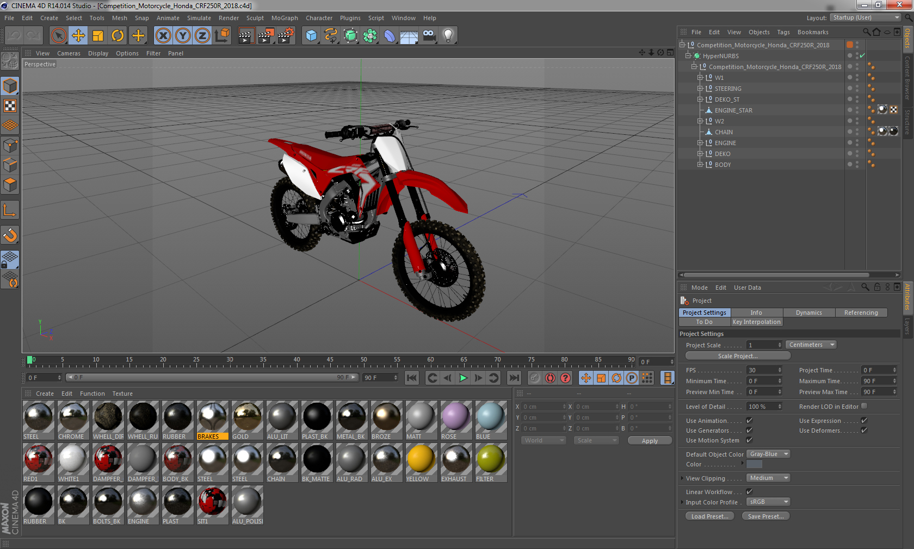Activate the Move tool
914x549 pixels.
(x=78, y=36)
